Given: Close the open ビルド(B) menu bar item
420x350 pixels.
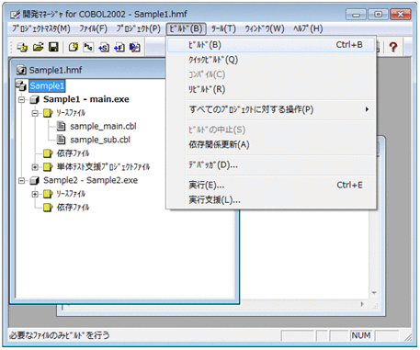Looking at the screenshot, I should (x=186, y=28).
